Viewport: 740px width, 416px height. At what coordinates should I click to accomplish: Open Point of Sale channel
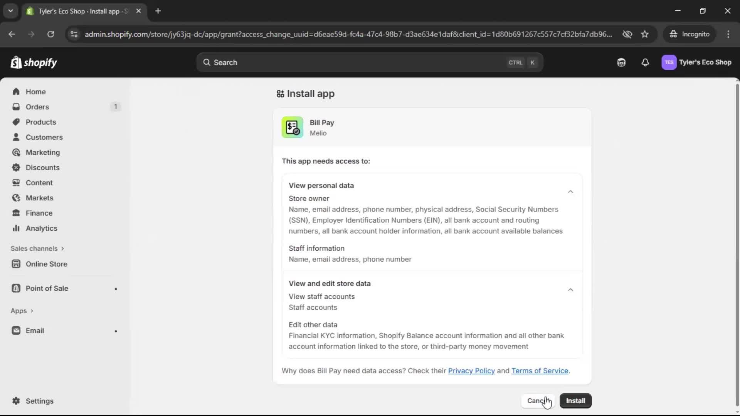tap(46, 288)
